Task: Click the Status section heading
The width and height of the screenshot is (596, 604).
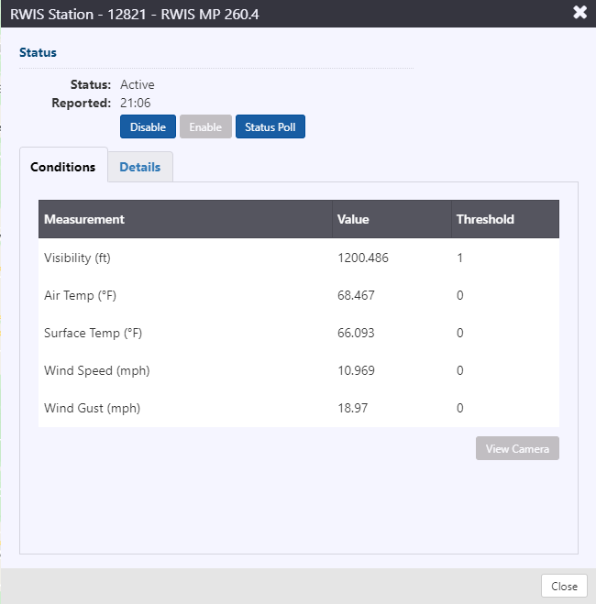Action: (38, 52)
